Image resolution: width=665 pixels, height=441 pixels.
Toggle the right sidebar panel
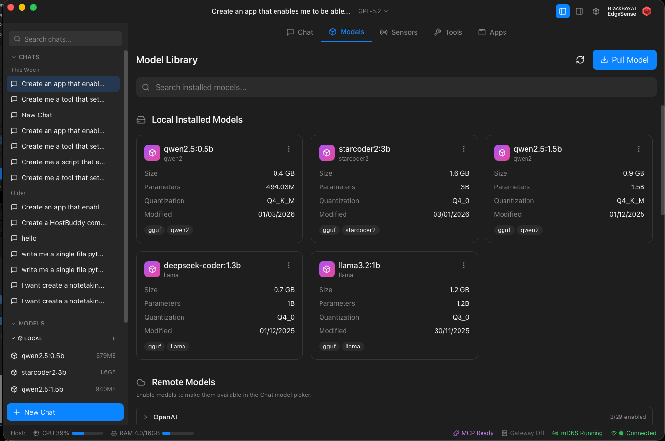579,11
